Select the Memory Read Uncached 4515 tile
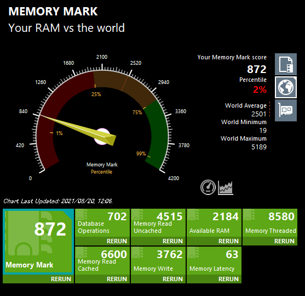This screenshot has width=305, height=296. coord(158,223)
